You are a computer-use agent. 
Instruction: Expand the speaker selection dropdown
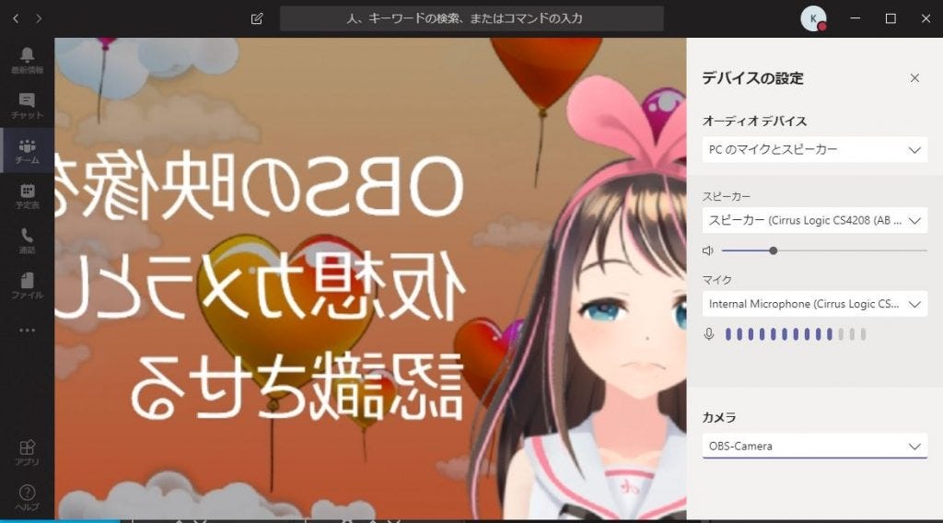814,220
